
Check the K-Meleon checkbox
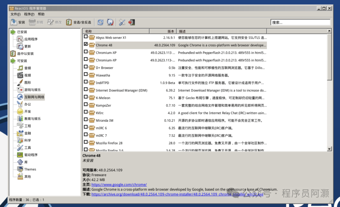pyautogui.click(x=86, y=97)
